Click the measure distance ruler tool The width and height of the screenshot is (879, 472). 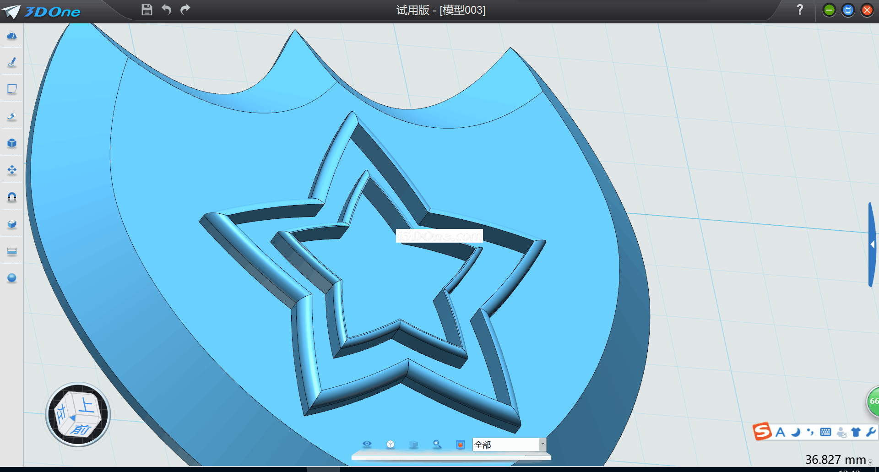pyautogui.click(x=12, y=251)
